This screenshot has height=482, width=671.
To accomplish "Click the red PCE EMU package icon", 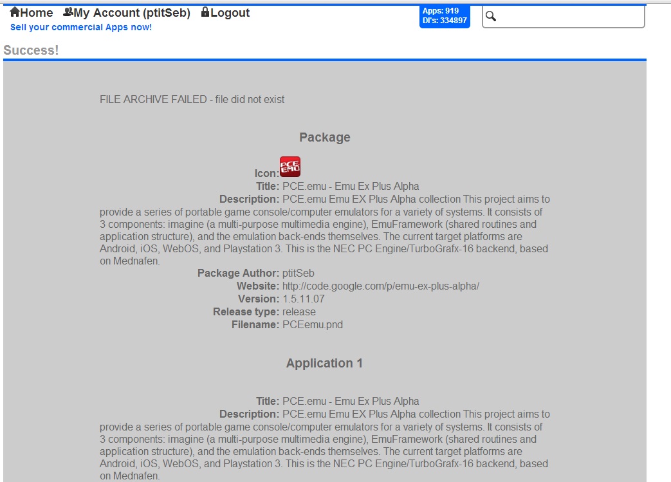I will pos(290,167).
